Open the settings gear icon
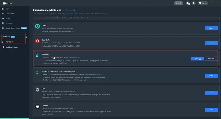Screen dimensions: 221x119 pos(188,3)
